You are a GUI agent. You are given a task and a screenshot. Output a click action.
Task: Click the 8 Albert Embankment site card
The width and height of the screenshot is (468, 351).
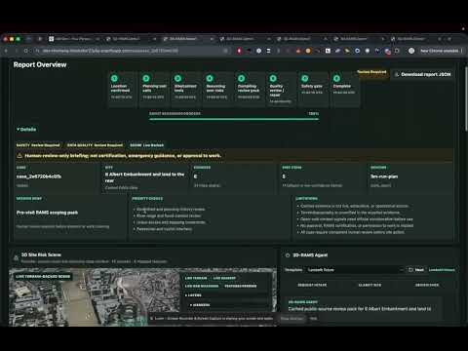pos(145,177)
